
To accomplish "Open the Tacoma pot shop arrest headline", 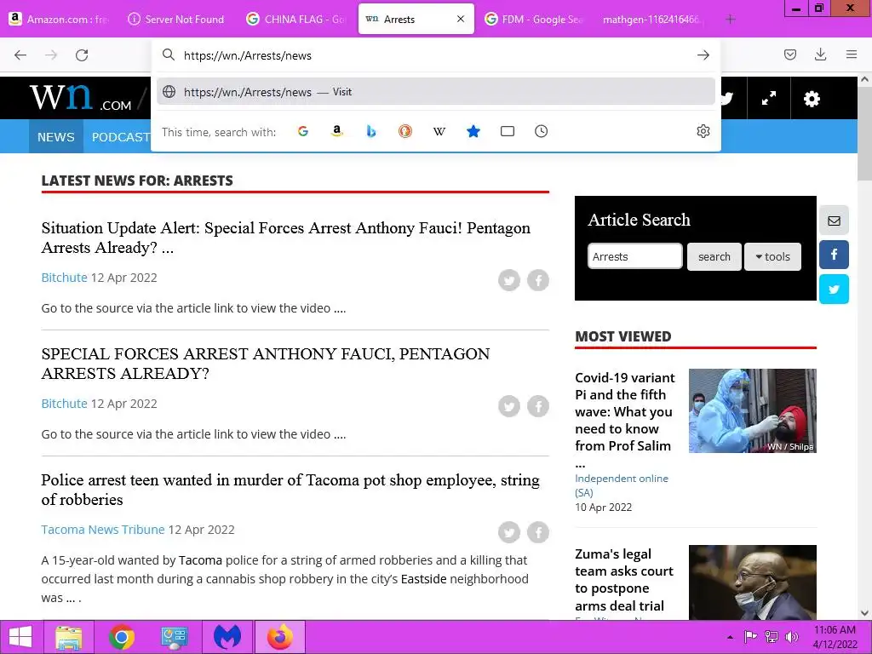I will (290, 490).
